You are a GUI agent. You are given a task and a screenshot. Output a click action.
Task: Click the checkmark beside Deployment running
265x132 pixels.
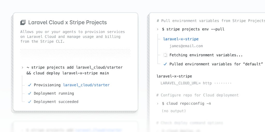point(30,93)
